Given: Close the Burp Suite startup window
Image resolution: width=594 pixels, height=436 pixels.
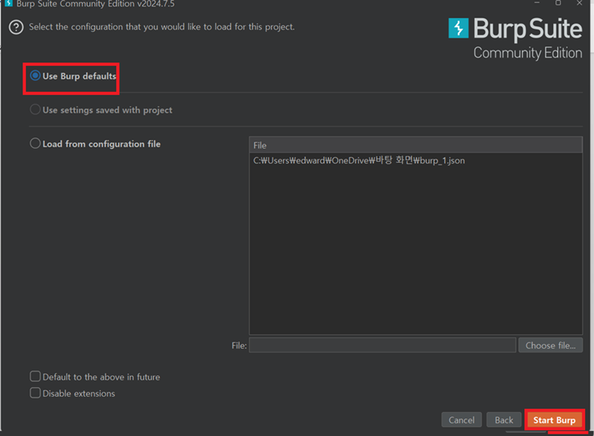Looking at the screenshot, I should tap(579, 3).
